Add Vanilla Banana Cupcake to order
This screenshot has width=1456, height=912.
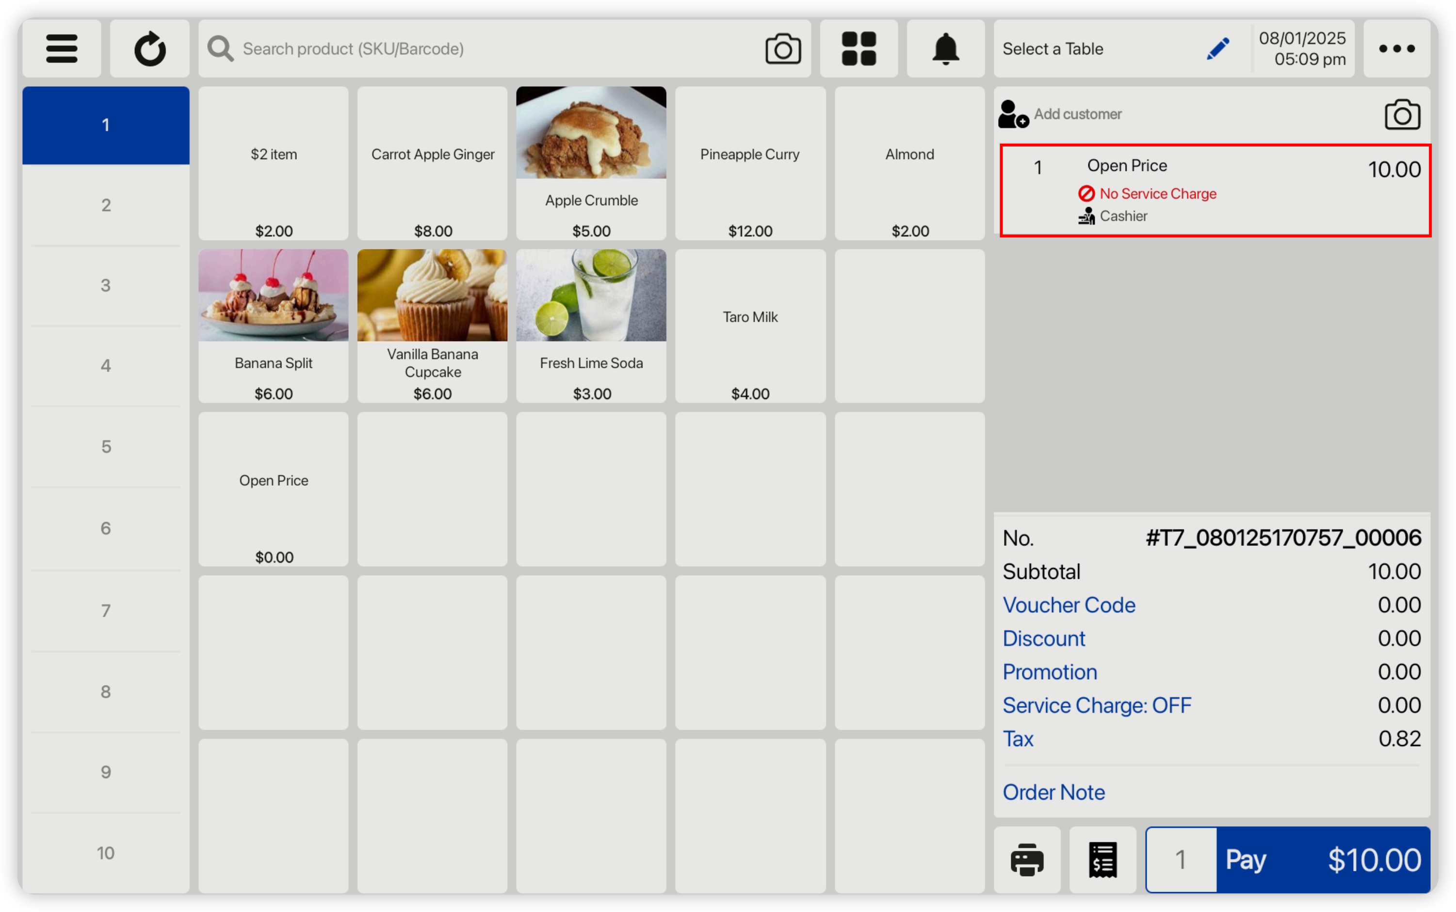pyautogui.click(x=432, y=326)
